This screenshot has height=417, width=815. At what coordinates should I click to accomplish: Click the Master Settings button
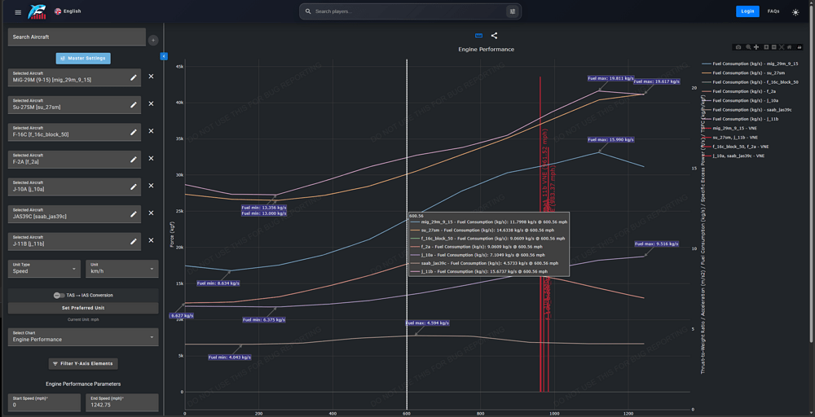tap(83, 58)
